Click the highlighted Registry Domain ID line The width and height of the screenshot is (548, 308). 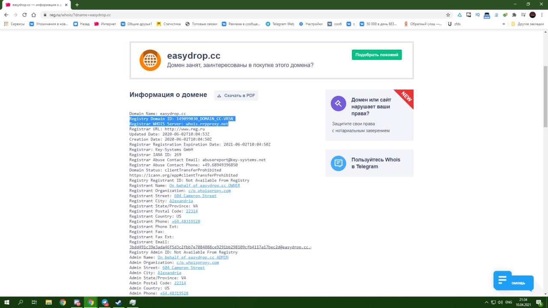182,119
